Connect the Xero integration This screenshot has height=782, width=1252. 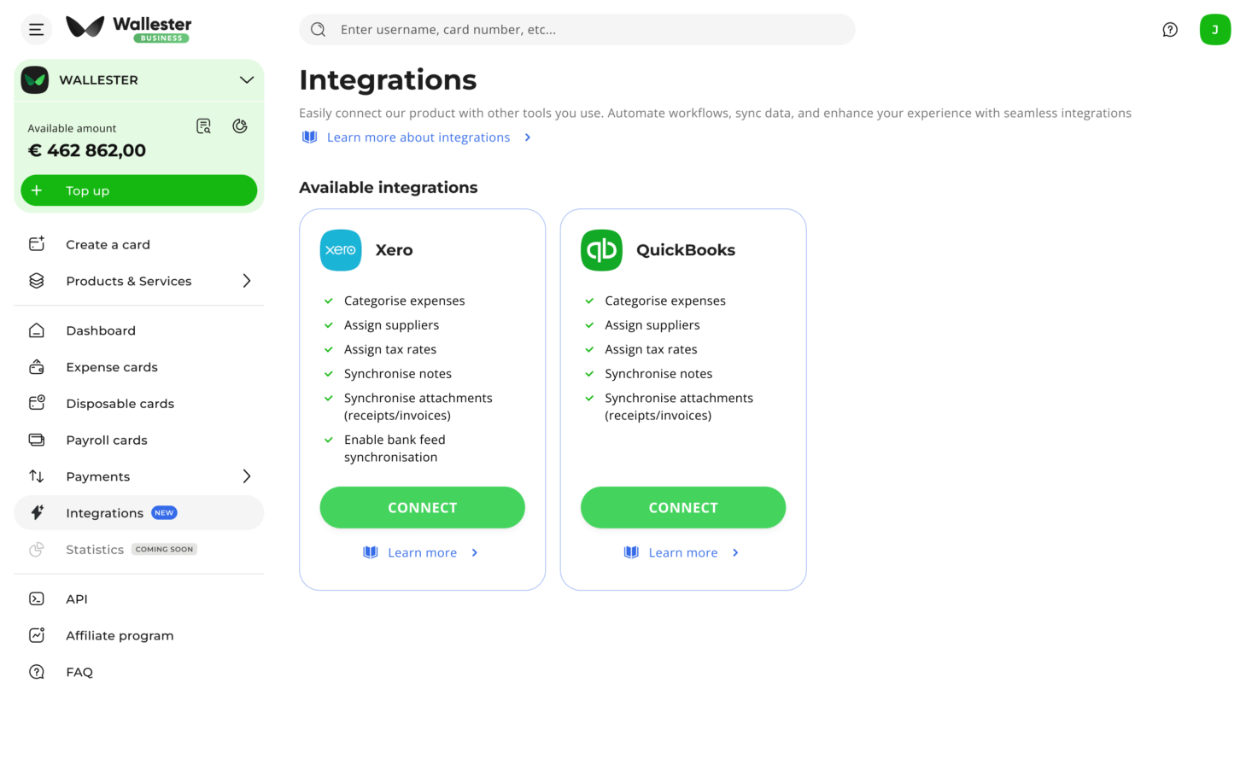[x=422, y=508]
